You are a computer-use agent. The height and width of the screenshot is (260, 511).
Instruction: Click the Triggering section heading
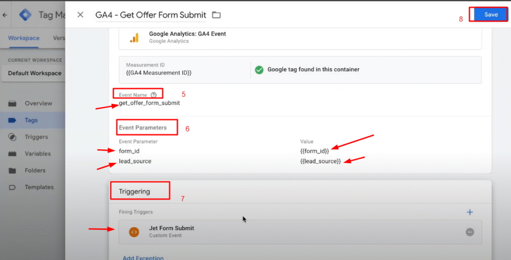pyautogui.click(x=134, y=191)
